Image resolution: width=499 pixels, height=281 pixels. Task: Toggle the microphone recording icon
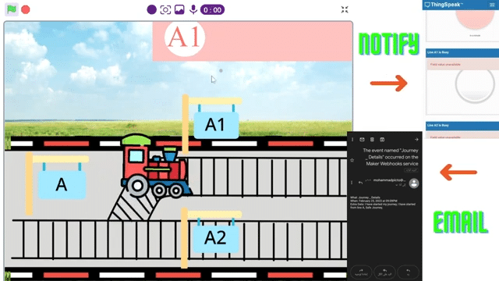pos(193,9)
